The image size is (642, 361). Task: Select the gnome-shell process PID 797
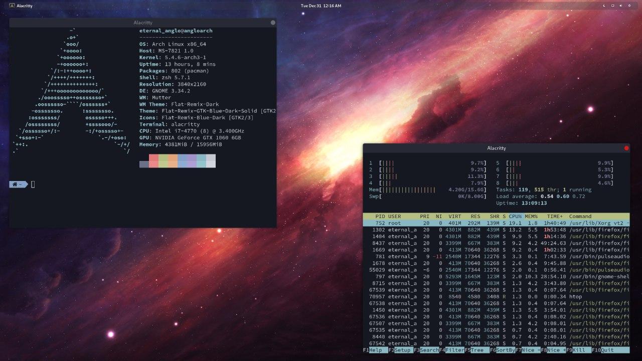point(496,276)
